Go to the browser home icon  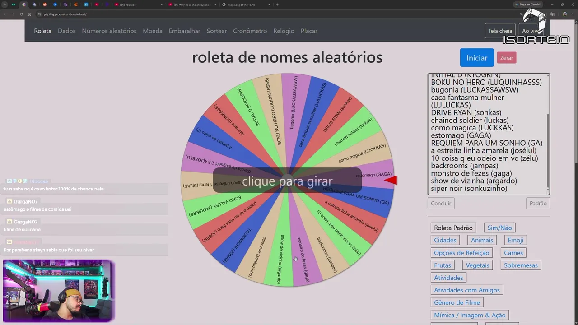(x=30, y=14)
